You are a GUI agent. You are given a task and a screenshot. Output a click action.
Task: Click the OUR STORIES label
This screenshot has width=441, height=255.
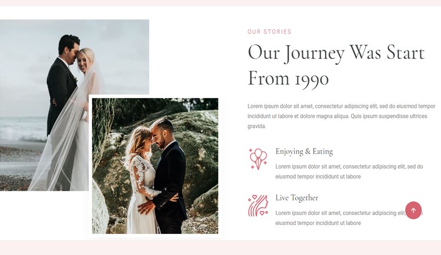click(x=269, y=32)
